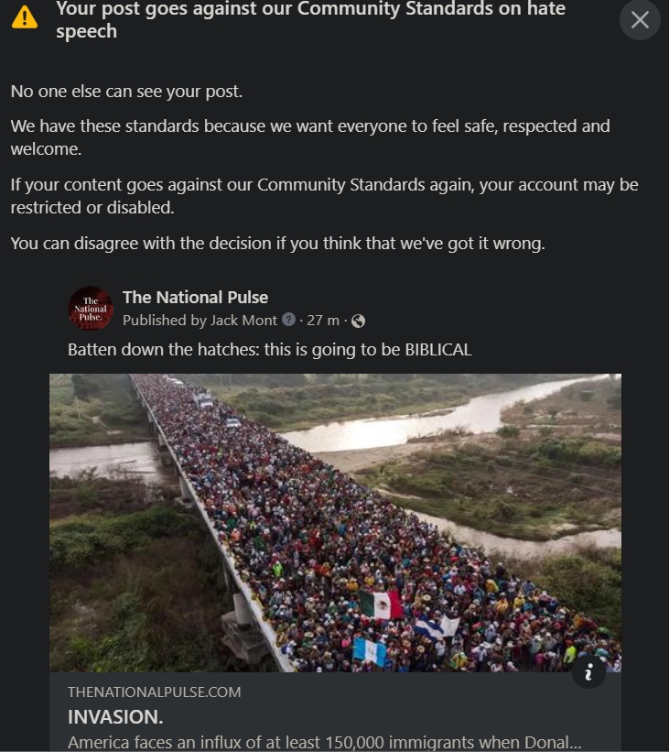Click the 'Published by Jack Mont' text
669x752 pixels.
click(x=200, y=320)
